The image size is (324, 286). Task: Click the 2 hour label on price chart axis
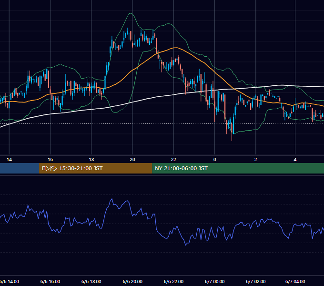pyautogui.click(x=255, y=160)
